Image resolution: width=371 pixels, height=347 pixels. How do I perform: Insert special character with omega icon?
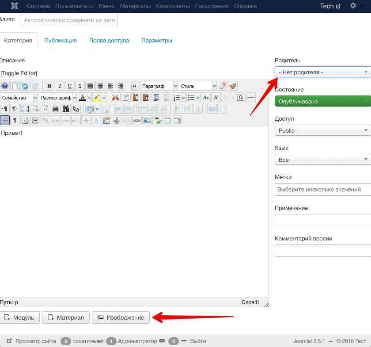click(240, 98)
